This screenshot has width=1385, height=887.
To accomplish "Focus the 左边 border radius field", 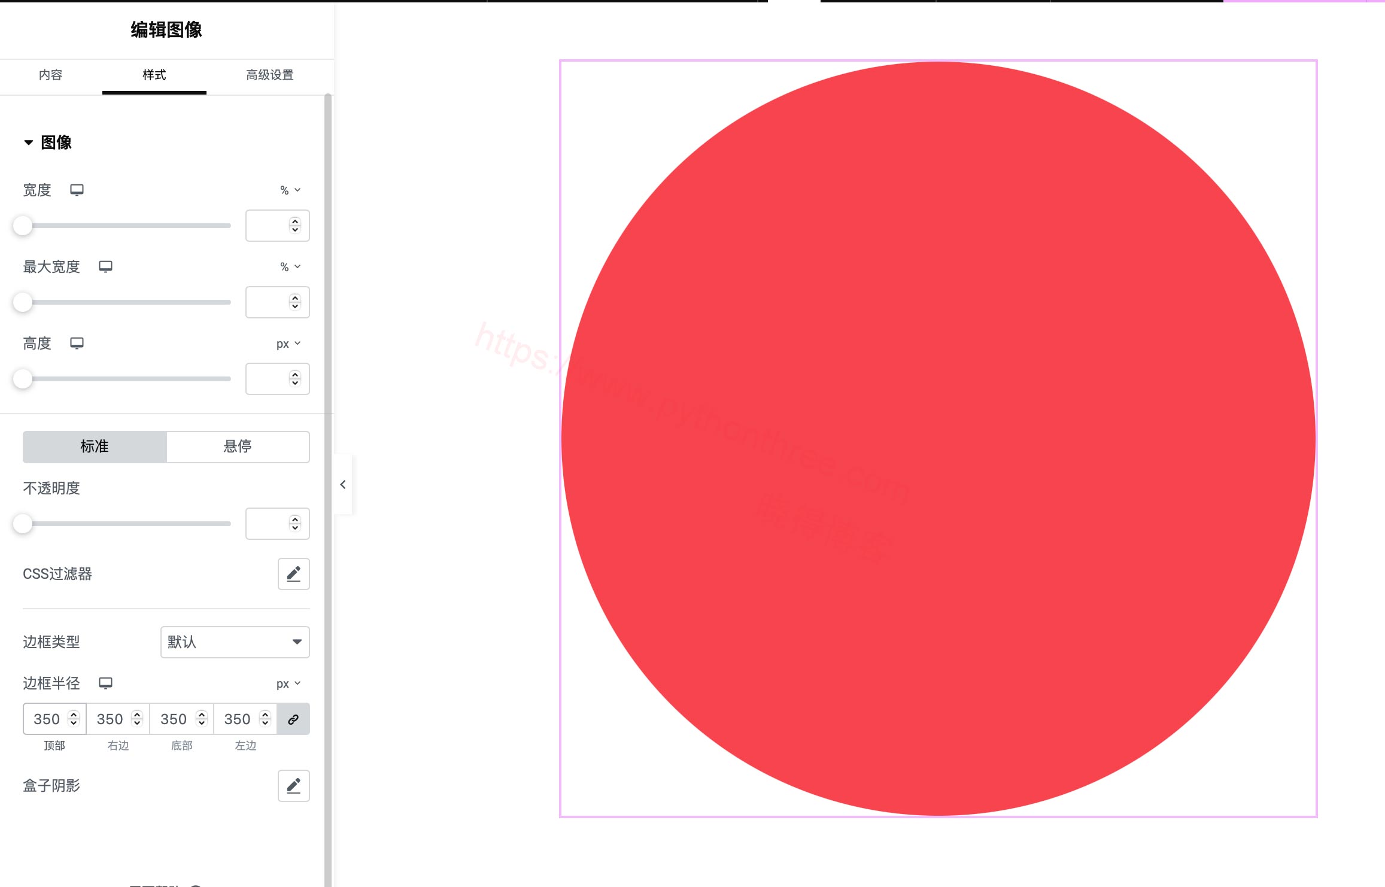I will point(245,719).
